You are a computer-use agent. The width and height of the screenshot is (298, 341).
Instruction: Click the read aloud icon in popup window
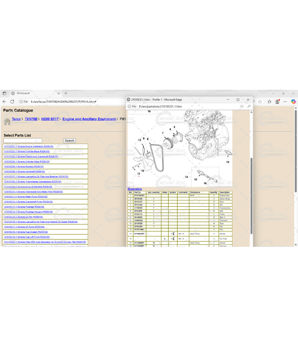click(248, 107)
